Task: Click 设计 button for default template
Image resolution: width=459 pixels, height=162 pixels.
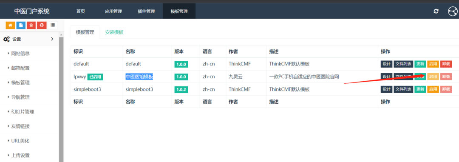Action: point(386,64)
